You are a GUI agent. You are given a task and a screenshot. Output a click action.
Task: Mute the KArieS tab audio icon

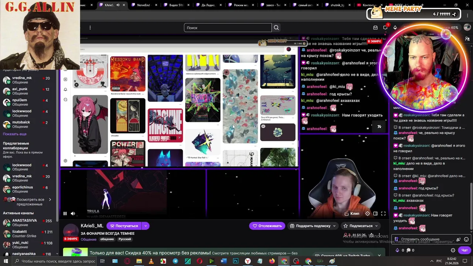click(x=118, y=5)
